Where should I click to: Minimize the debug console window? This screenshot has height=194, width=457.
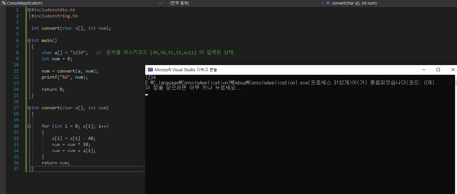(423, 70)
